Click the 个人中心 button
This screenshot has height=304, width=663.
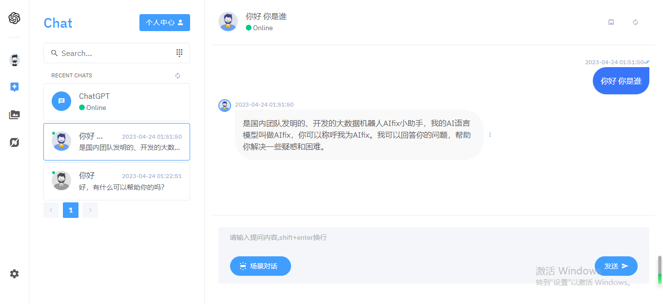(x=164, y=22)
